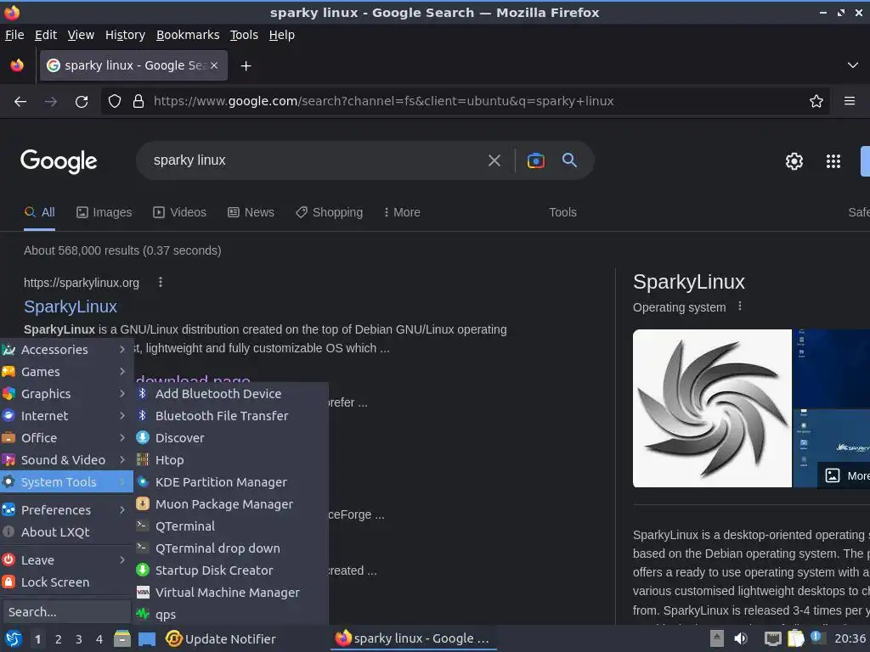
Task: List all tabs dropdown arrow
Action: (852, 65)
